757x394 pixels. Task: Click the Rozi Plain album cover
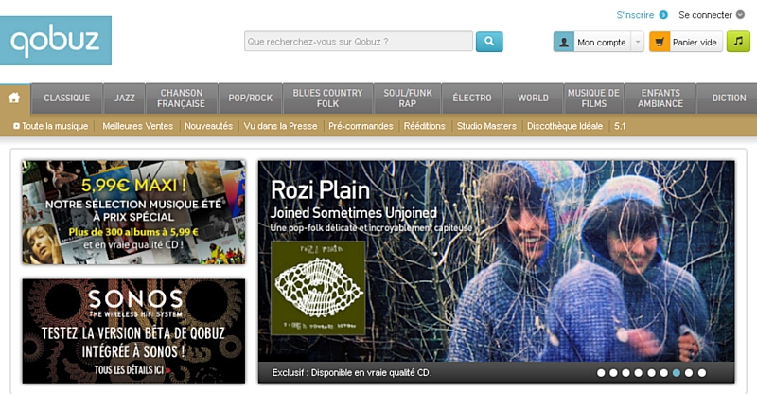(318, 288)
